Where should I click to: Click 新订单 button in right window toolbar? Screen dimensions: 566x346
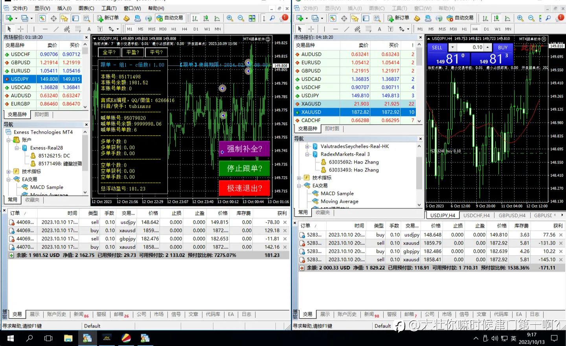[x=398, y=18]
